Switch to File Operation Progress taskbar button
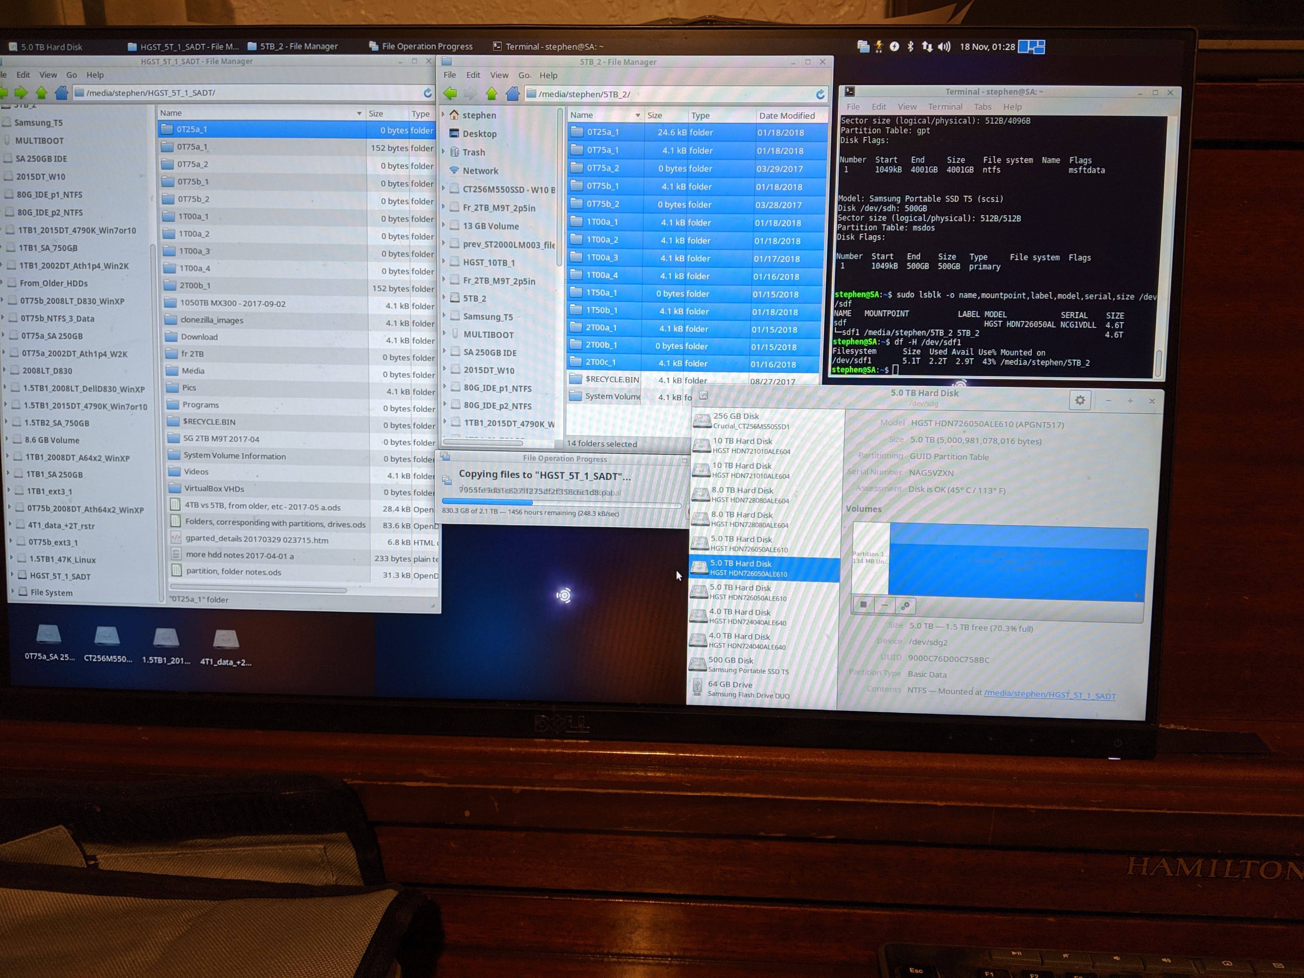 point(420,46)
